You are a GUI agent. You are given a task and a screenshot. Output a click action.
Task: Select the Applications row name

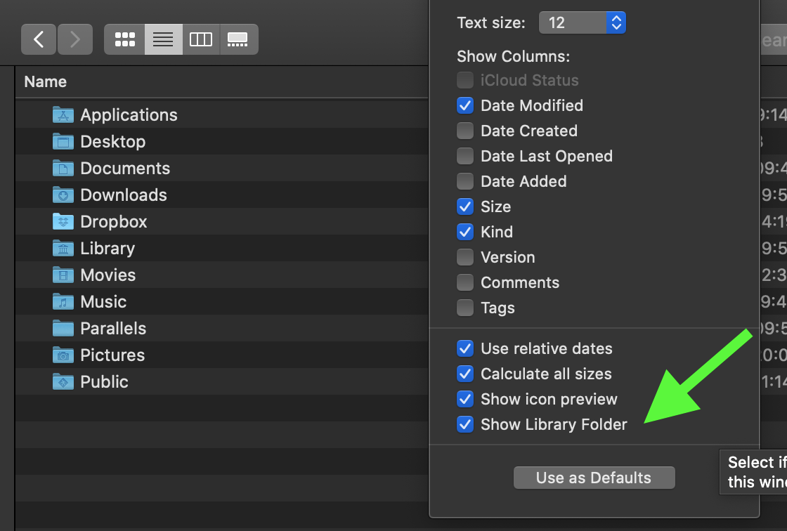point(129,115)
